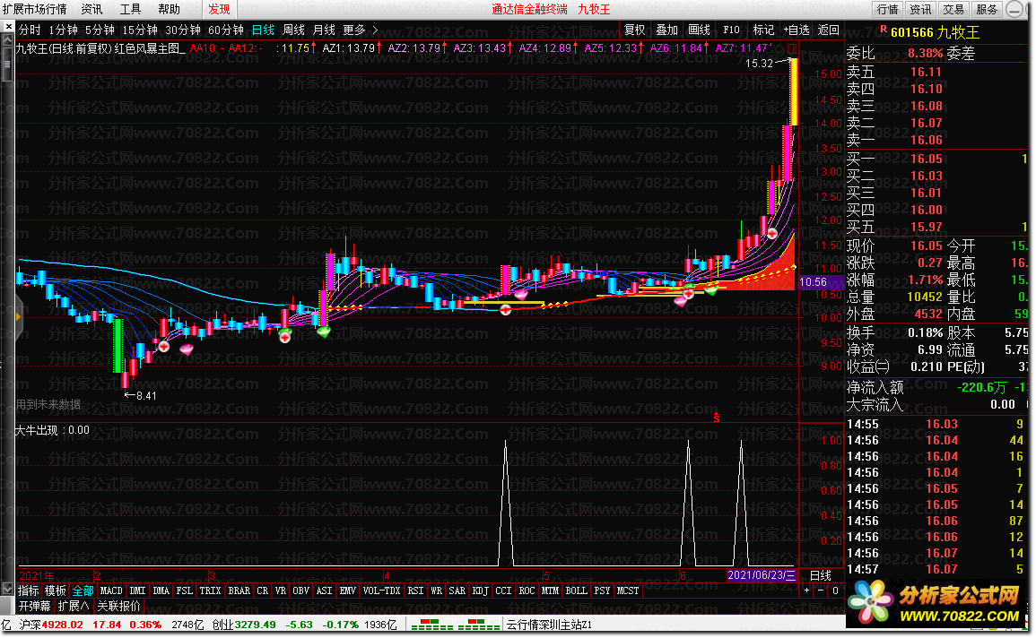The width and height of the screenshot is (1036, 638).
Task: Select the 月线 monthly period tab
Action: pyautogui.click(x=324, y=30)
